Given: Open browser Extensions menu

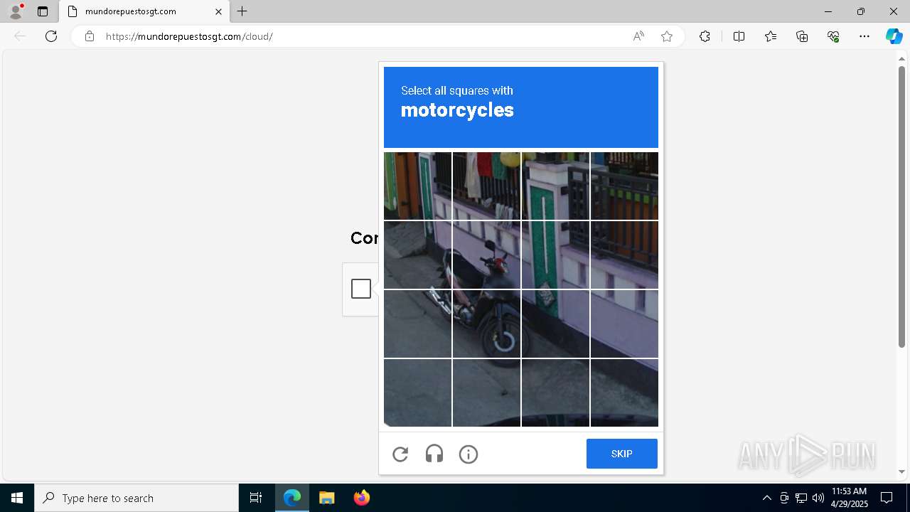Looking at the screenshot, I should tap(705, 36).
